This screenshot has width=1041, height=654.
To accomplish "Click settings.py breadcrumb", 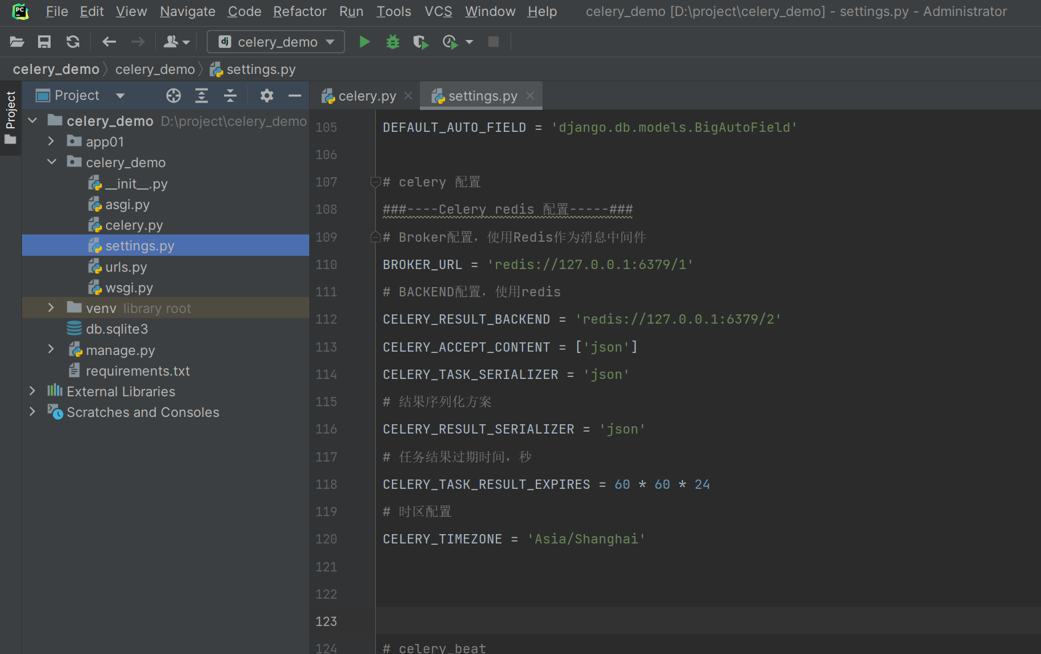I will [x=253, y=69].
